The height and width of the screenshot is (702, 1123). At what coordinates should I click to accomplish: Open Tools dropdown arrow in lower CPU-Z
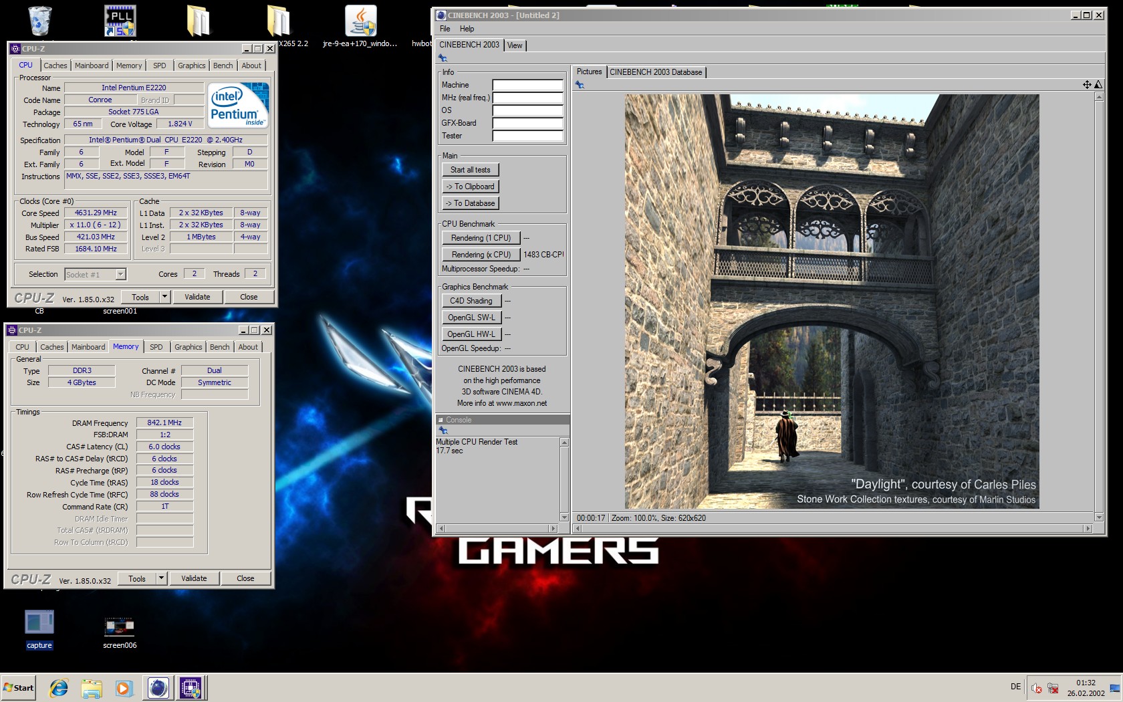tap(161, 578)
